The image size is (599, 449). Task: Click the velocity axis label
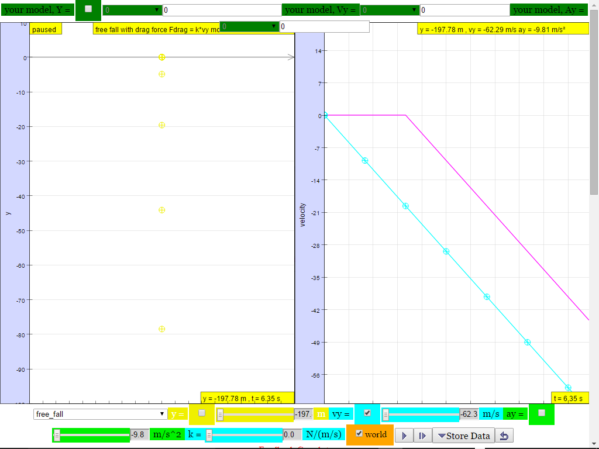coord(302,215)
